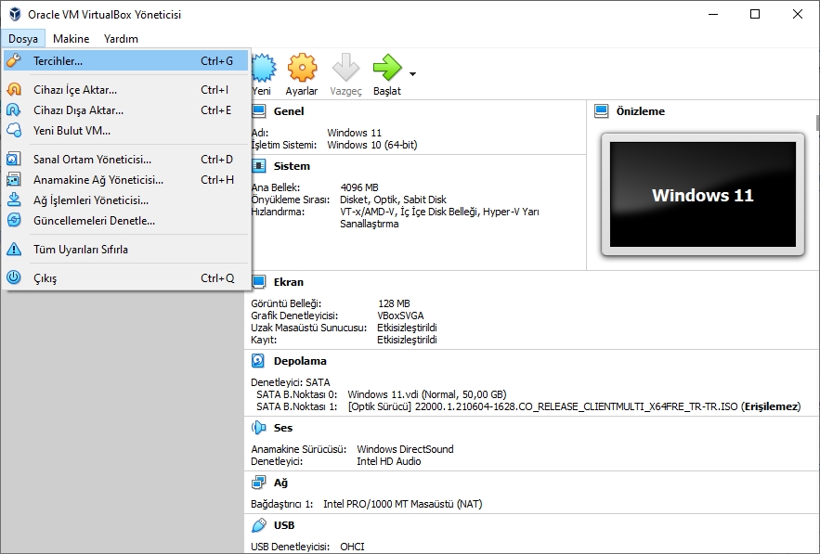Screen dimensions: 820x554
Task: Choose Tercihler... from Dosya menu
Action: (126, 60)
